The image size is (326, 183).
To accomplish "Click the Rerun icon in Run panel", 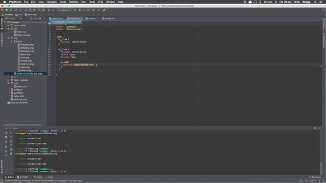I will [x=6, y=133].
